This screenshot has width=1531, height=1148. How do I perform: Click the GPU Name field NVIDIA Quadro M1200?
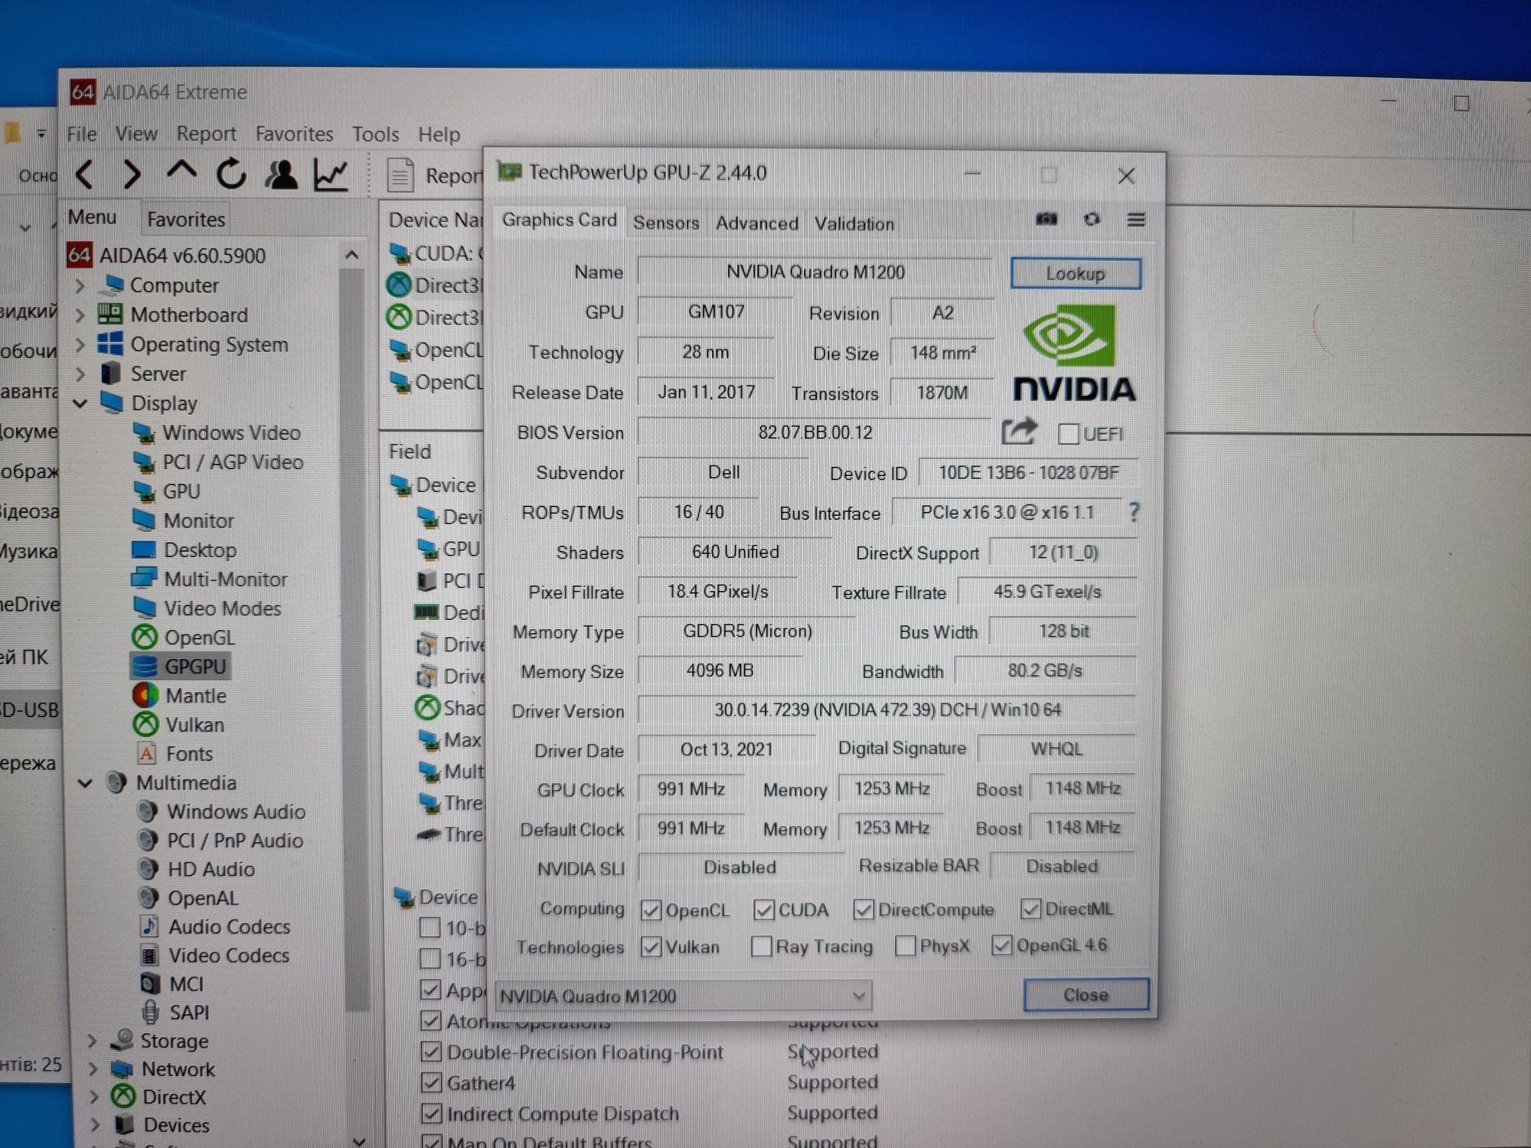click(815, 272)
